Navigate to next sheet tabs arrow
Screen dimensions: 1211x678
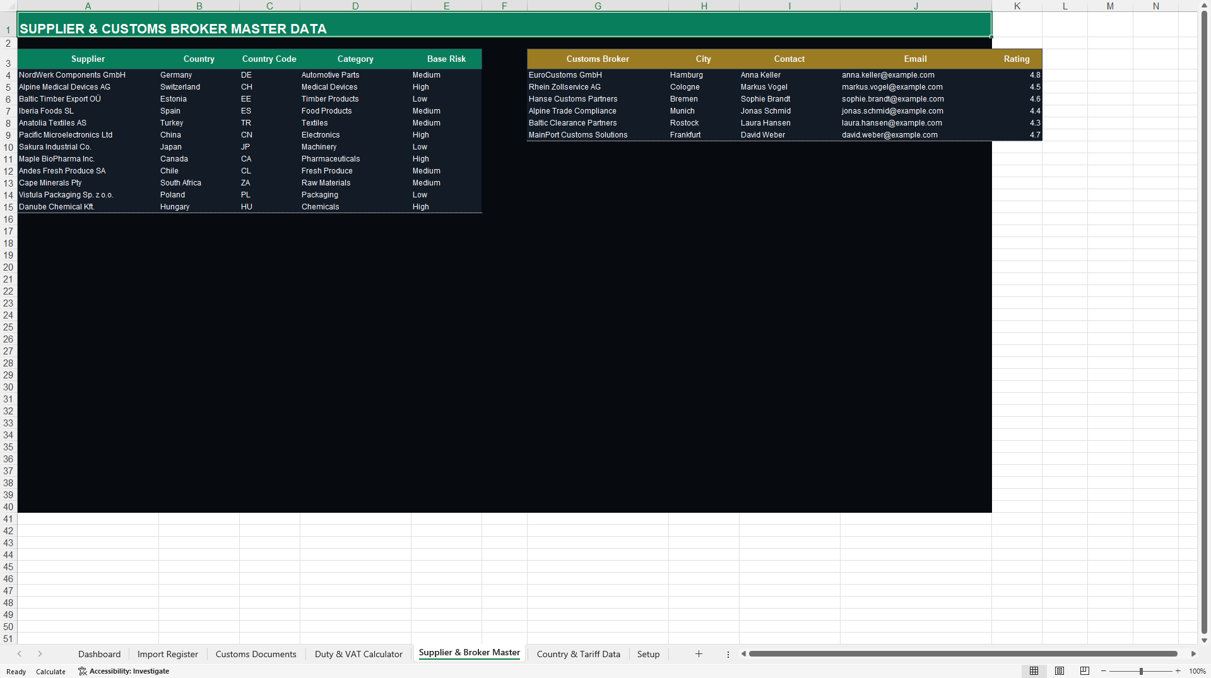(40, 654)
